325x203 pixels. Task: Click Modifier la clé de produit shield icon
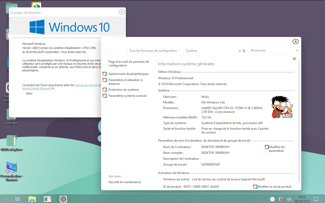coord(255,187)
